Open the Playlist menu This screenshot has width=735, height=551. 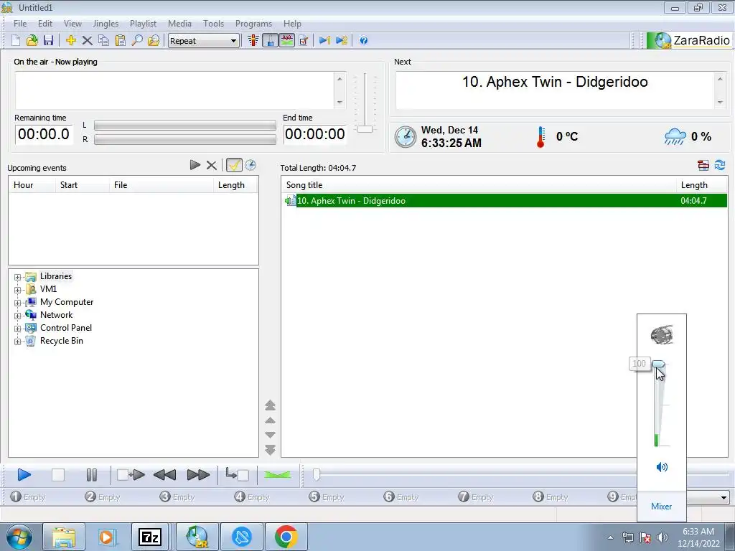143,24
